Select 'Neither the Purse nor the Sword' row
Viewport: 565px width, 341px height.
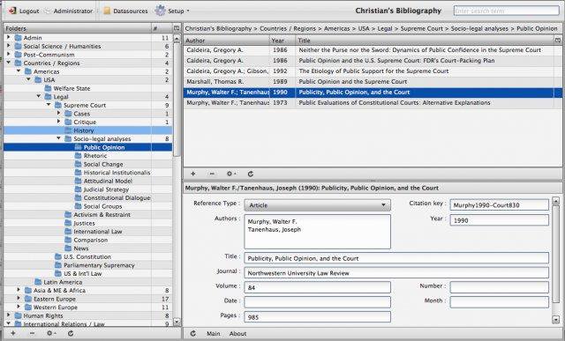coord(373,50)
